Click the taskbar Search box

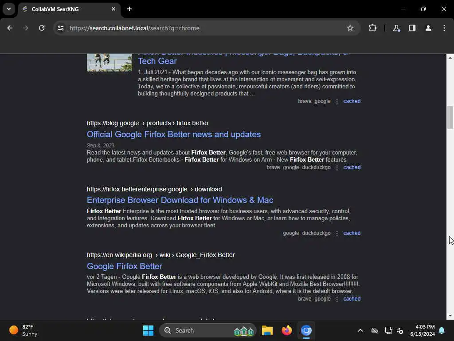[207, 330]
